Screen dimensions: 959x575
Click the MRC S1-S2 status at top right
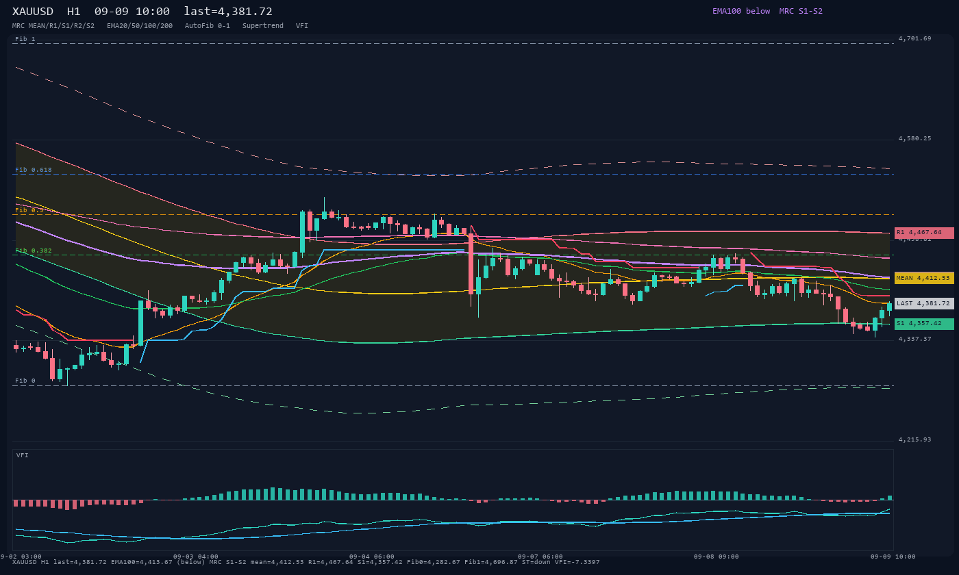tap(801, 11)
